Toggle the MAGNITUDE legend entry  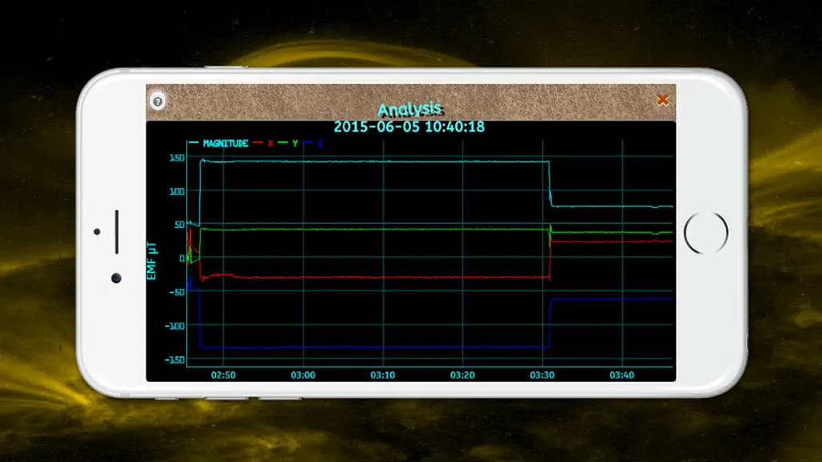pyautogui.click(x=218, y=143)
